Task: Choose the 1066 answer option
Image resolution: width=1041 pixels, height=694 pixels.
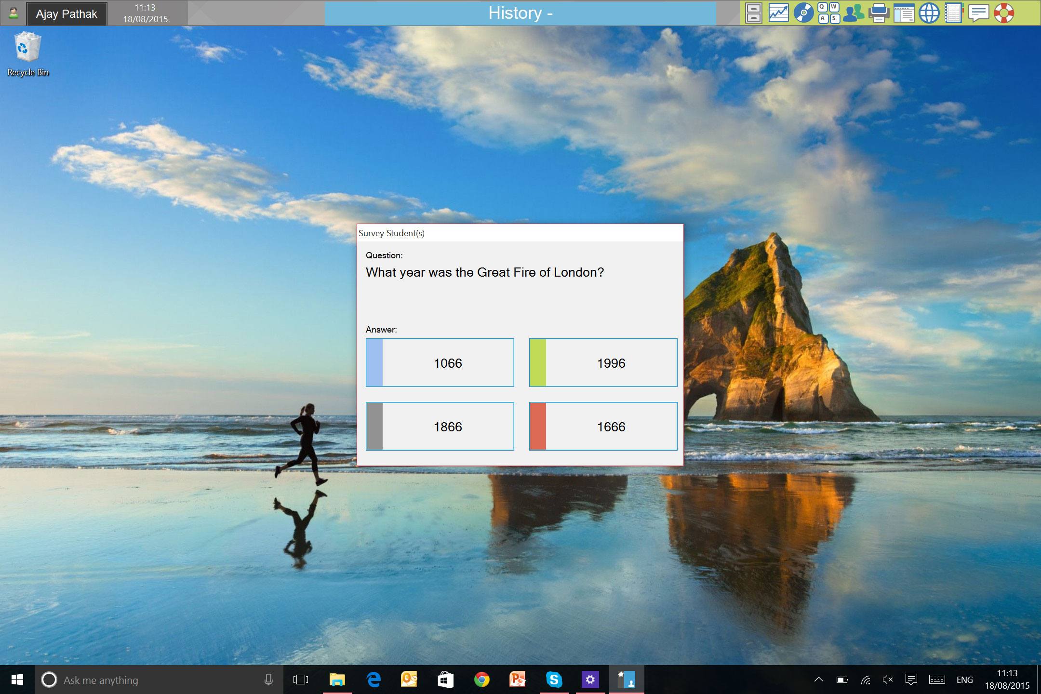Action: (440, 363)
